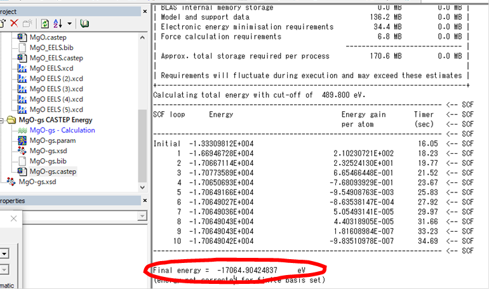This screenshot has height=289, width=489.
Task: Click the 34.4 MB electronic energy minimisation value
Action: click(x=387, y=27)
